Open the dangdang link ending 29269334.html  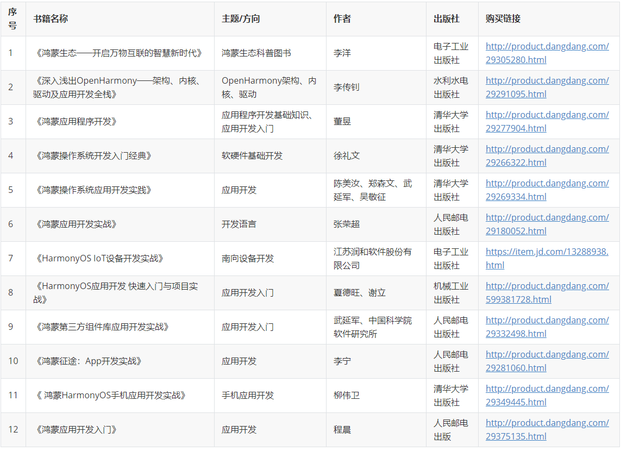[x=547, y=190]
